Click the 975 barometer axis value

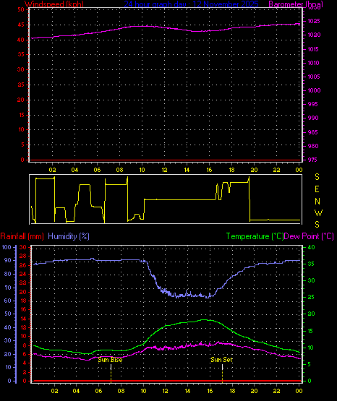312,160
